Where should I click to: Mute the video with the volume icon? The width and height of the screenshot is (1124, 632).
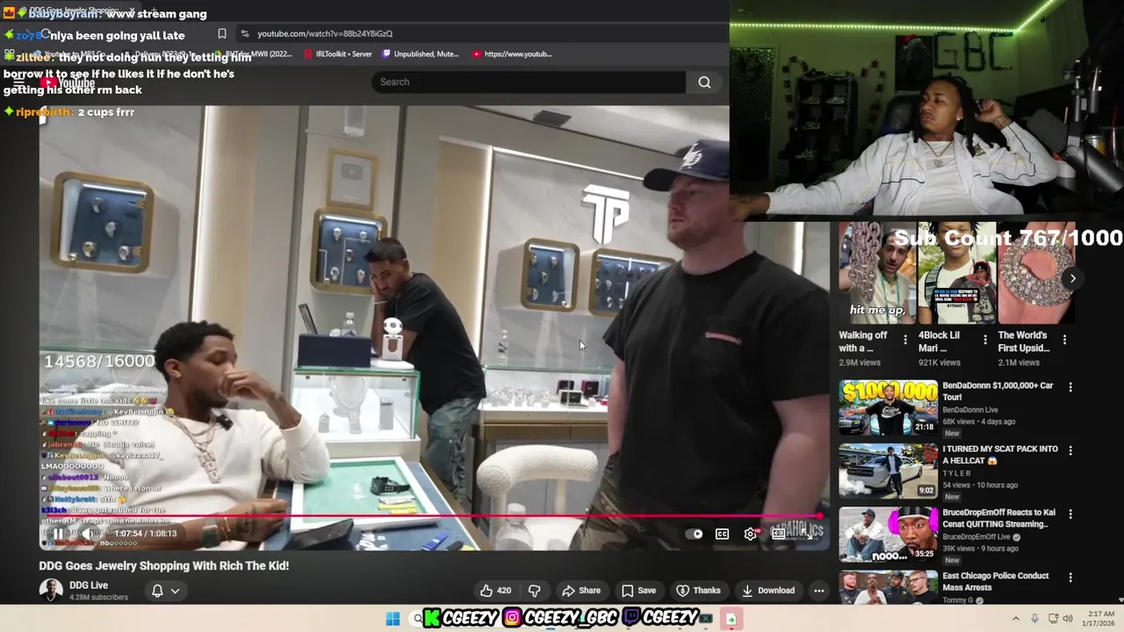[x=88, y=534]
